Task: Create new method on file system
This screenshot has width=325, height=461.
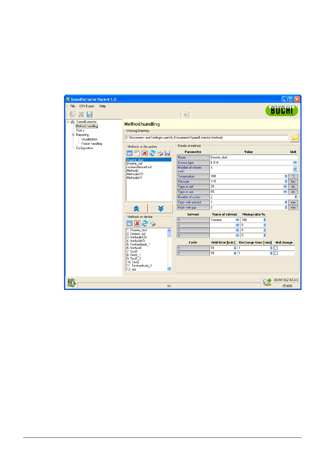Action: click(x=137, y=153)
